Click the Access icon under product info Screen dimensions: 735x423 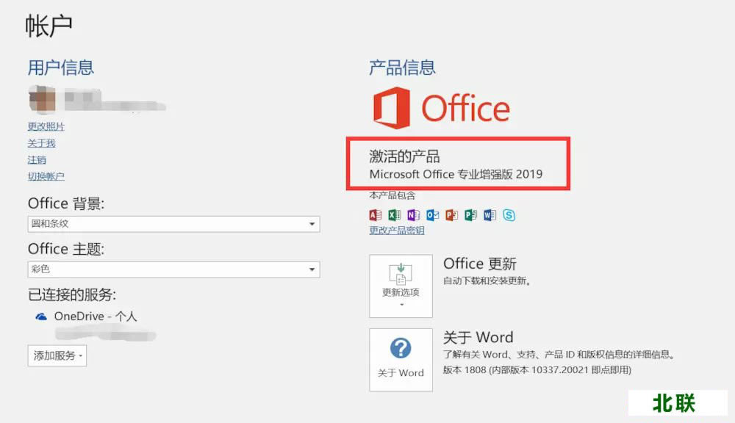376,215
